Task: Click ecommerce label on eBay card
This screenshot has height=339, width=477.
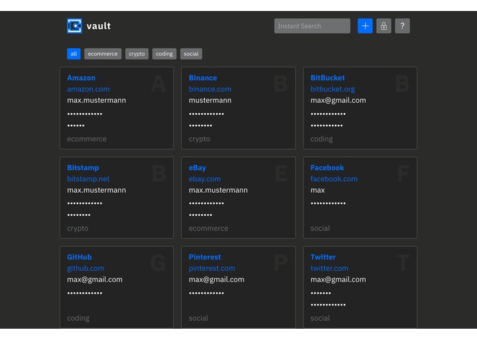Action: (x=209, y=229)
